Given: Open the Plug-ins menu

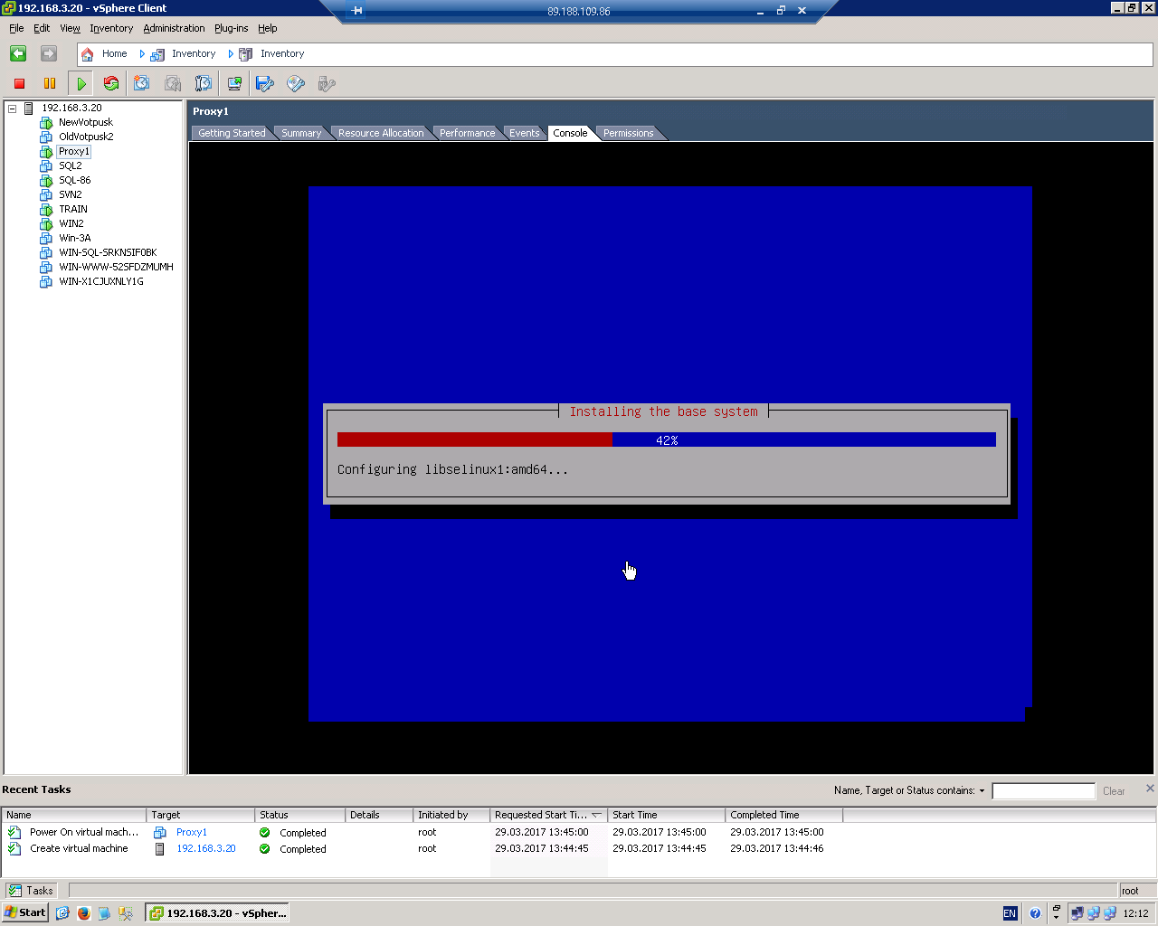Looking at the screenshot, I should point(231,28).
